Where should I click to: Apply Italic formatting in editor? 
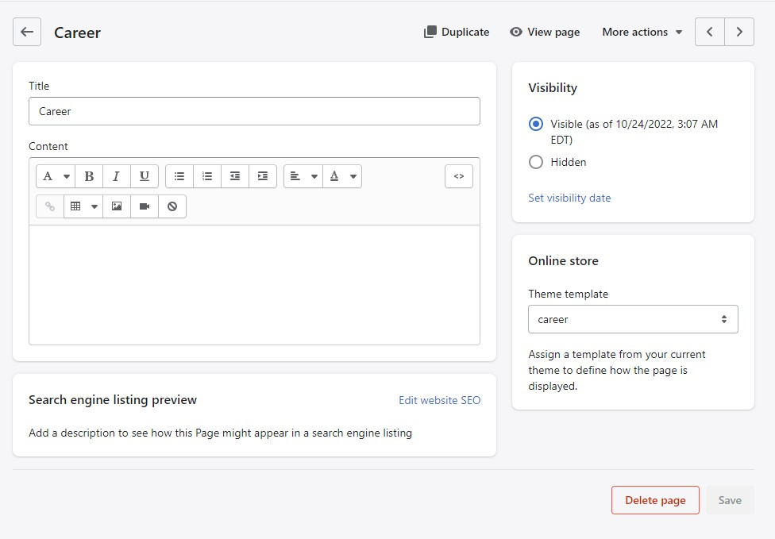click(116, 176)
